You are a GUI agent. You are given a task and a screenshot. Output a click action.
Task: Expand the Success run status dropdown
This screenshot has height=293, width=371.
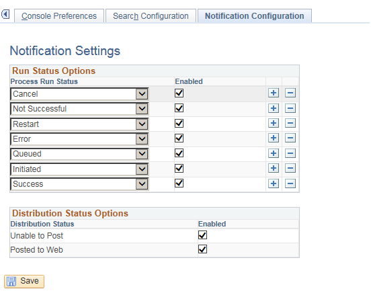79,184
